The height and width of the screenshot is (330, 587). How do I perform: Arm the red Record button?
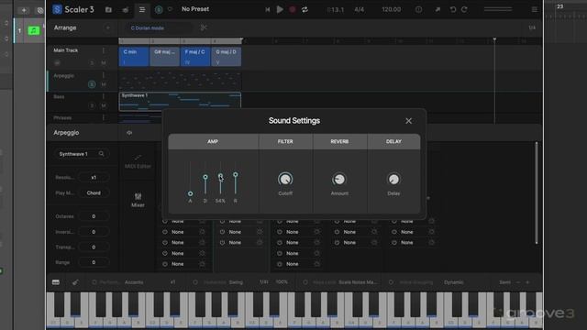(293, 10)
